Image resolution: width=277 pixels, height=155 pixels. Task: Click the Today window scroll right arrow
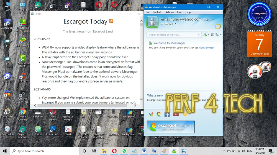[135, 105]
